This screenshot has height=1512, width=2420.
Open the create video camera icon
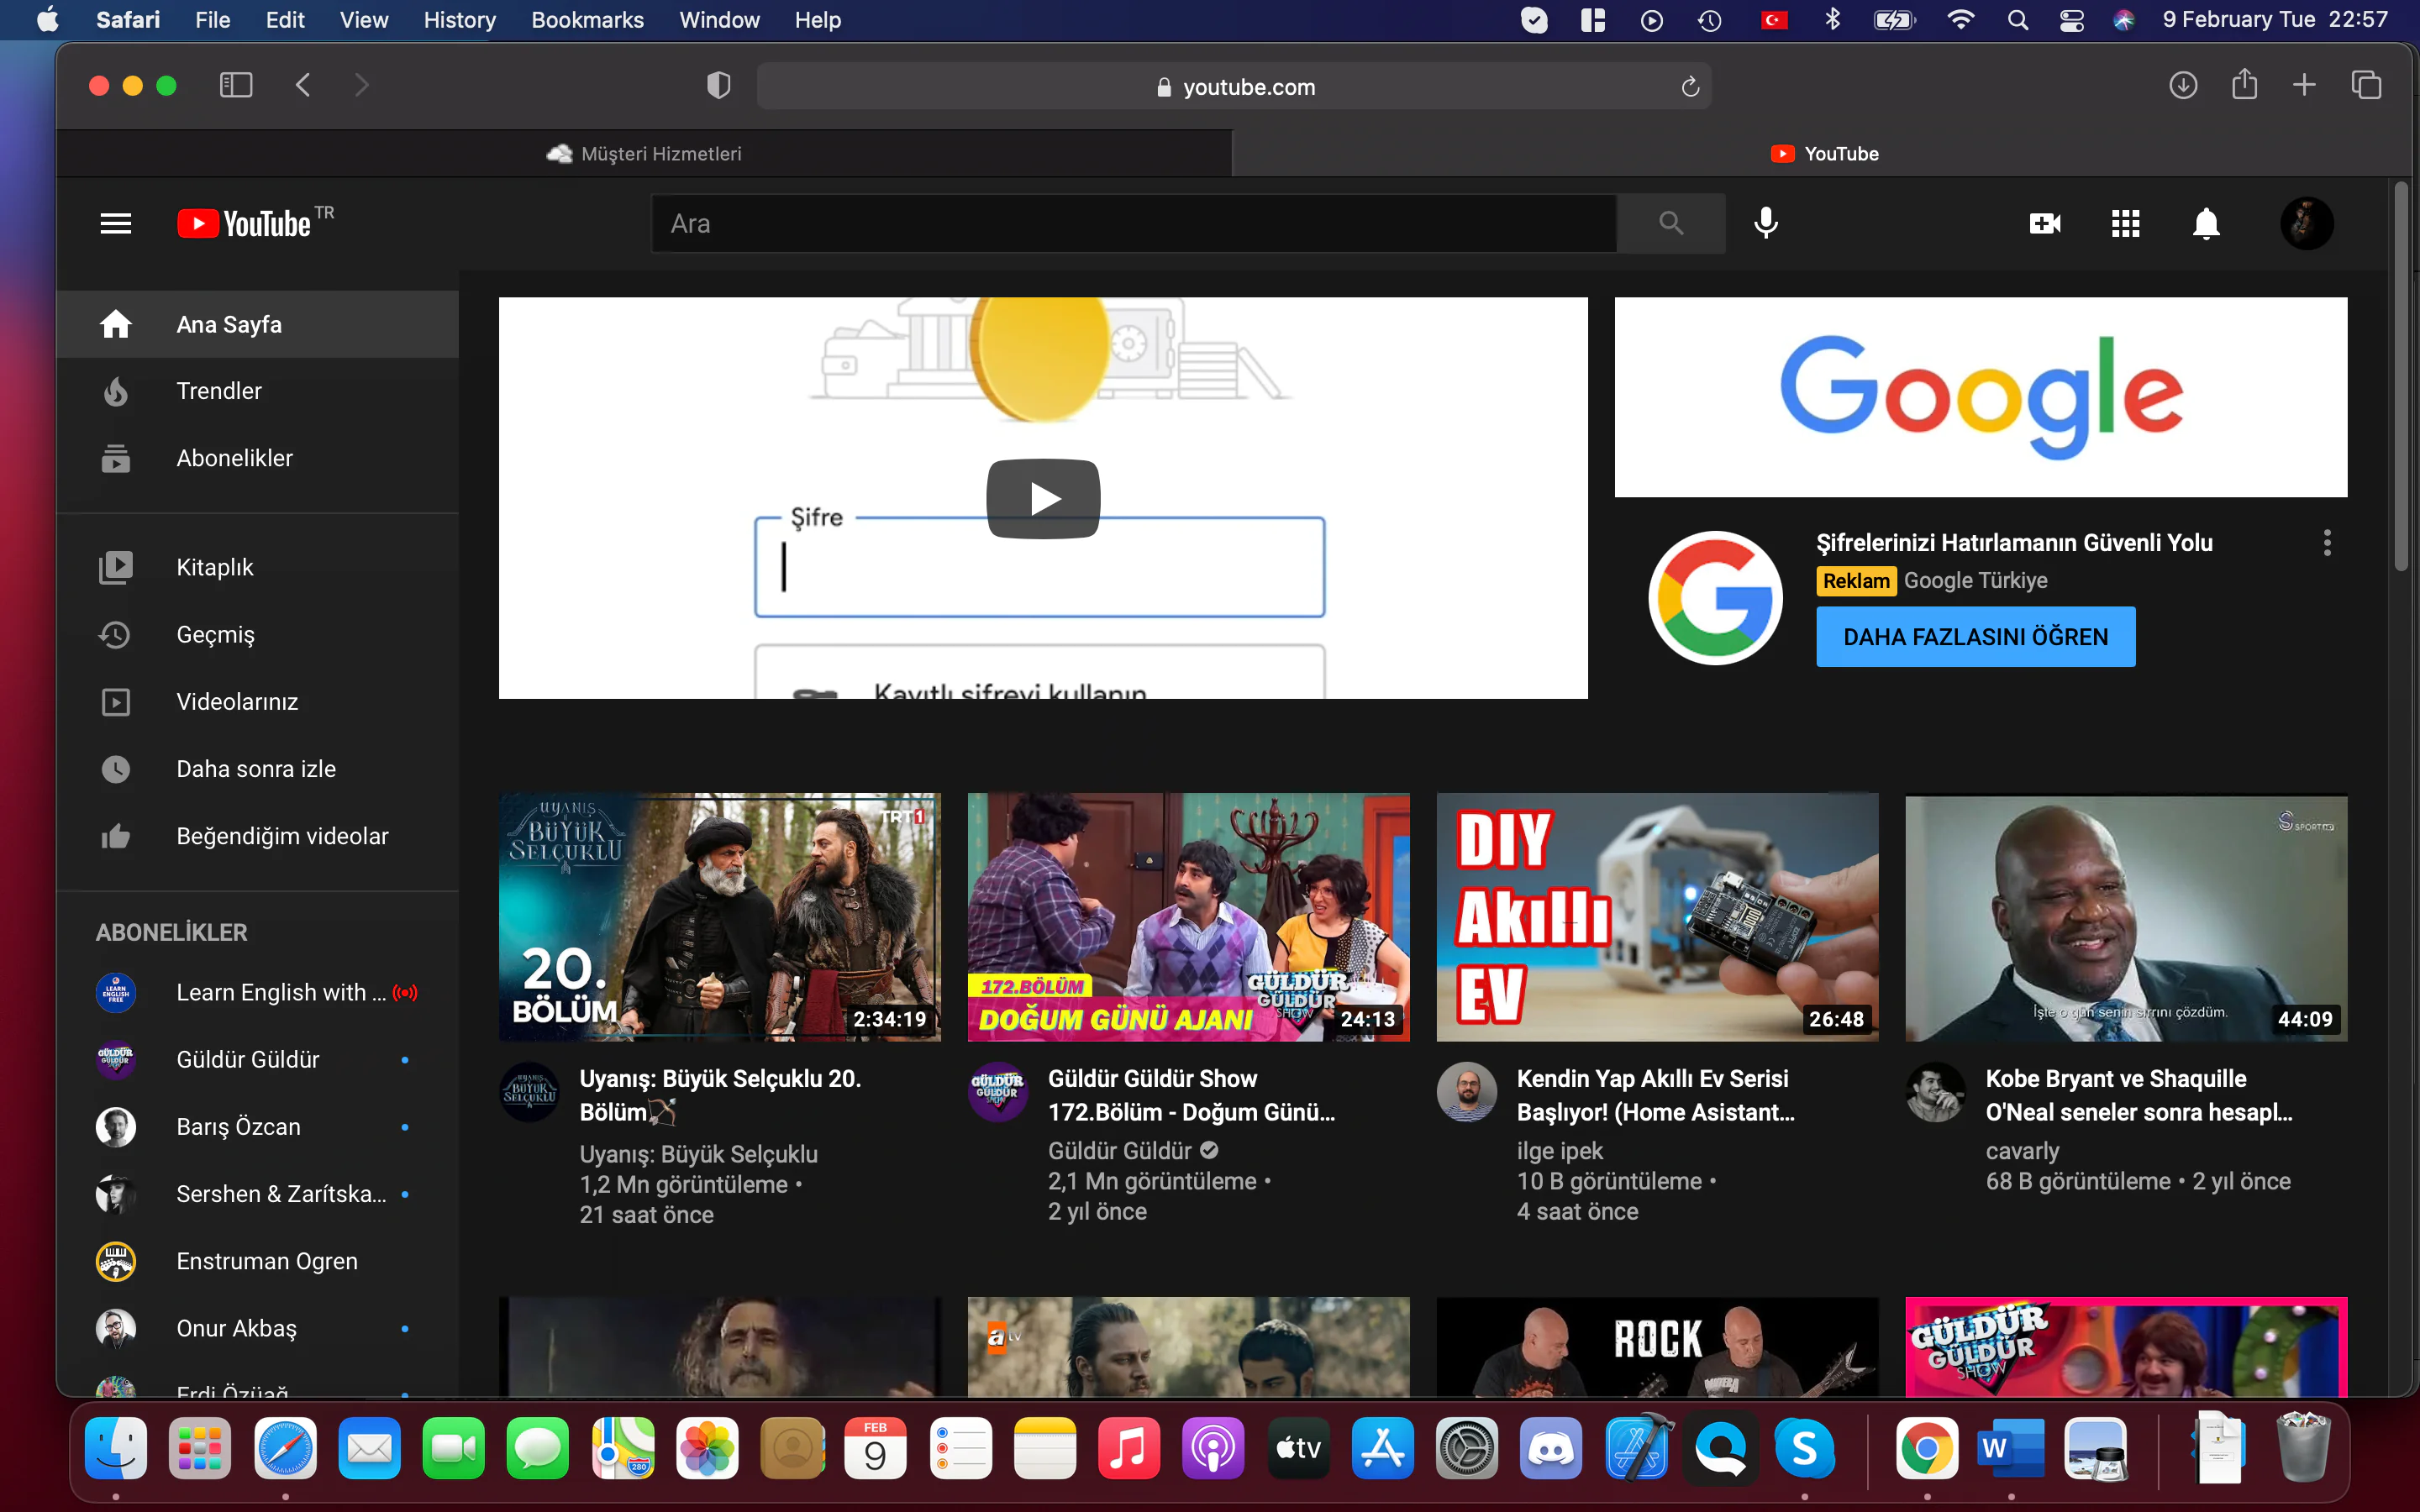(x=2044, y=223)
